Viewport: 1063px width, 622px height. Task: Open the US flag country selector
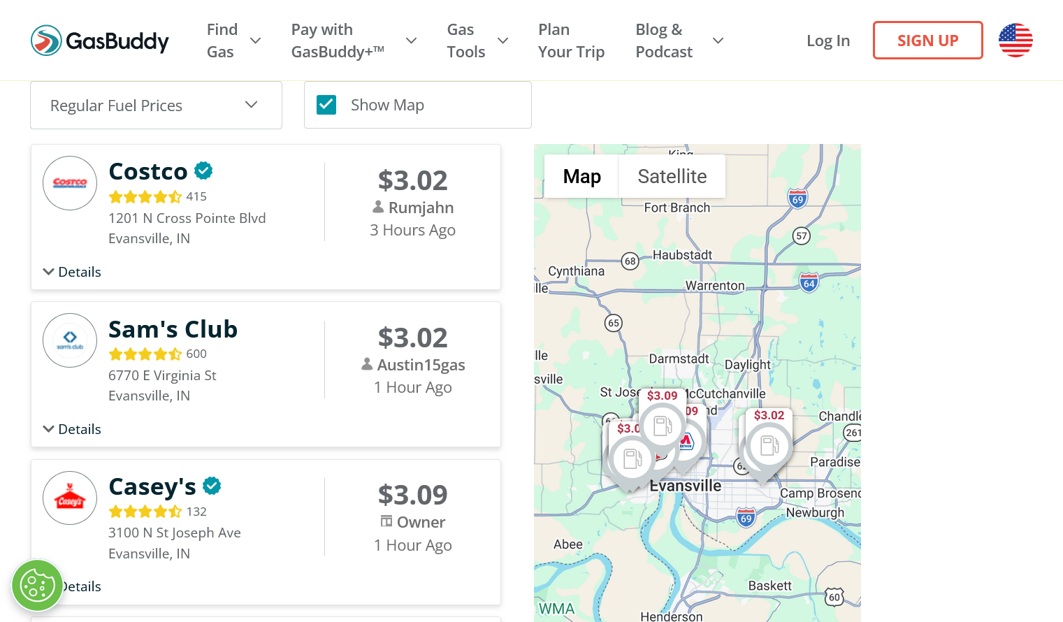click(x=1015, y=41)
